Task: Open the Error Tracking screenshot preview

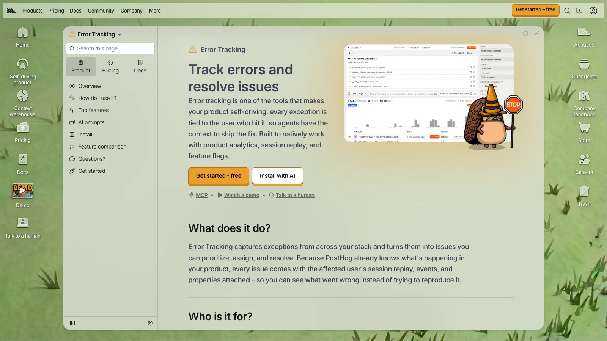Action: pos(429,93)
